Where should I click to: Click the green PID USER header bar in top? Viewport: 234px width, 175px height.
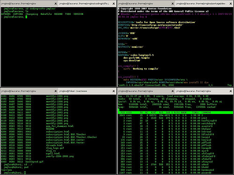(x=175, y=112)
